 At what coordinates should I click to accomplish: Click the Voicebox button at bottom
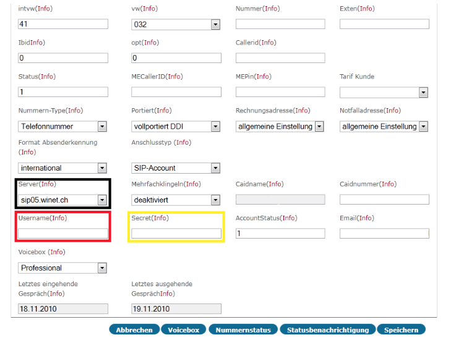[184, 329]
